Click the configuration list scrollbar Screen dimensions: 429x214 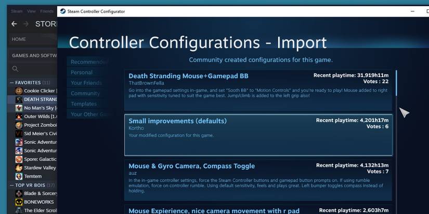[396, 83]
